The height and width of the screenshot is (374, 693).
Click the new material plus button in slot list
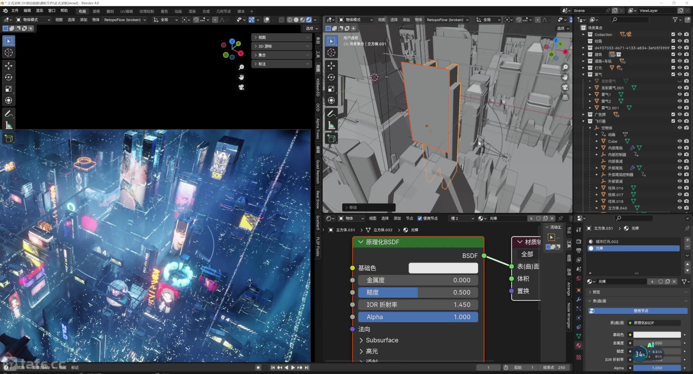coord(687,240)
